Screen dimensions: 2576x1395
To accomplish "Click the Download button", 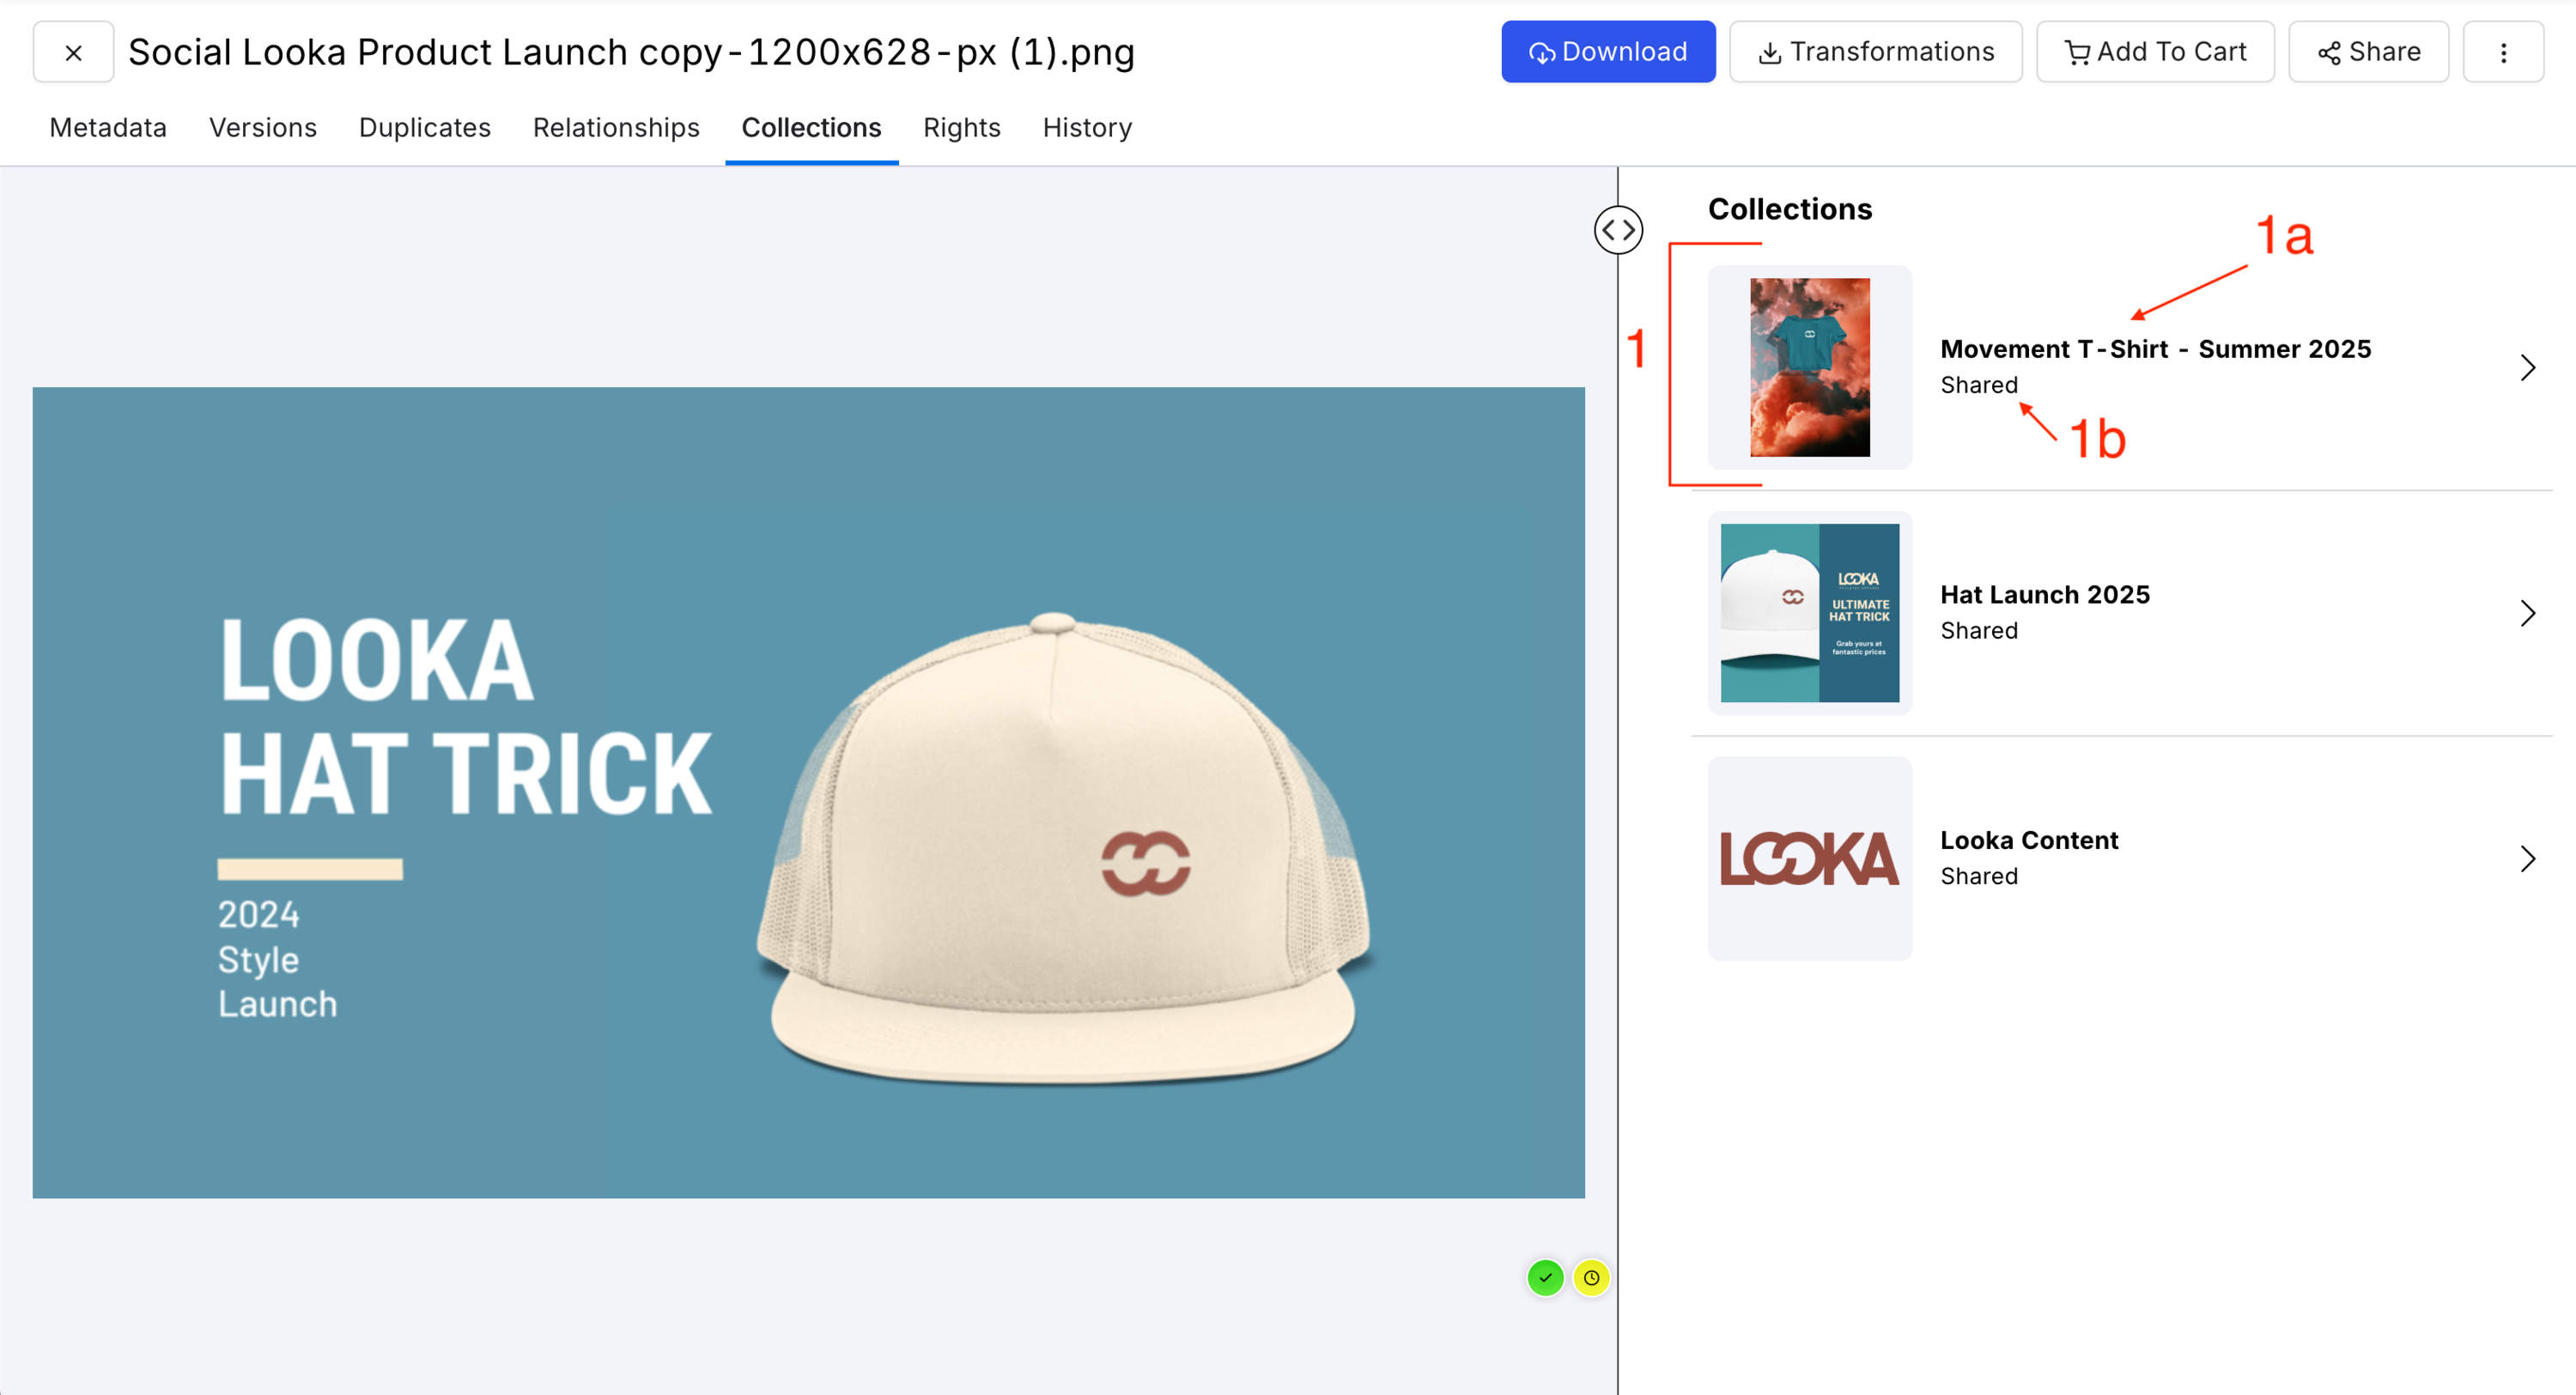I will [1607, 52].
